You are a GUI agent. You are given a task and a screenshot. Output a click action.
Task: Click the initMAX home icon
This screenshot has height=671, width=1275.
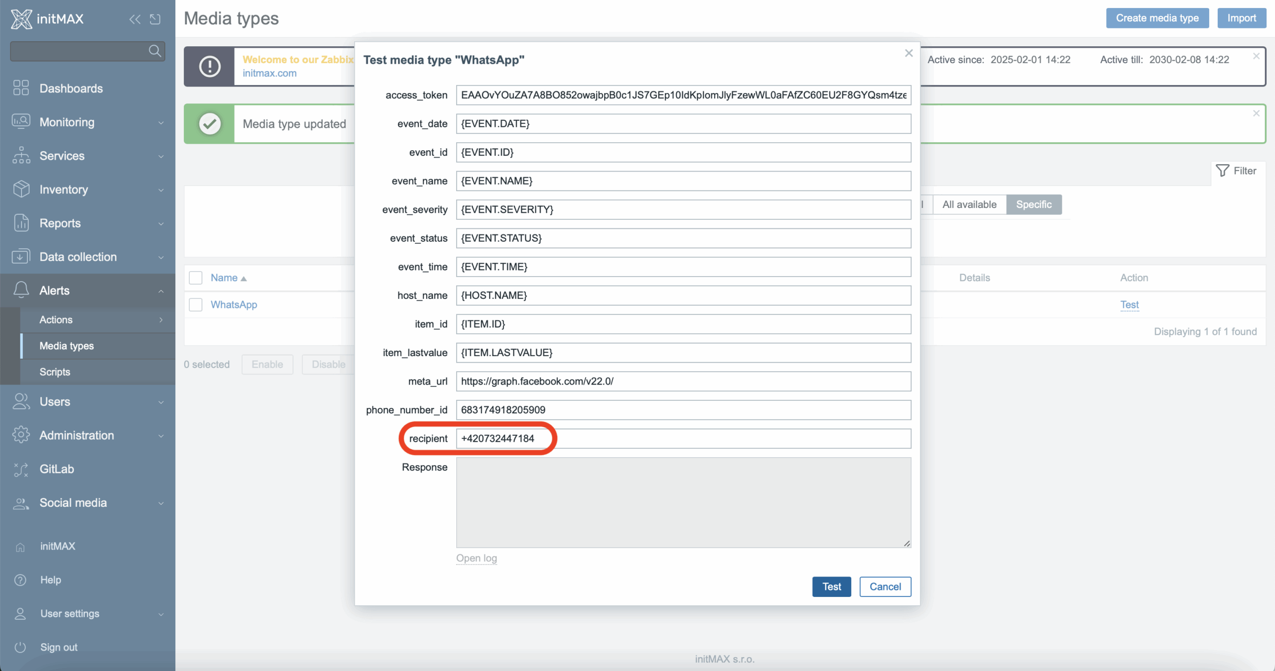(20, 547)
